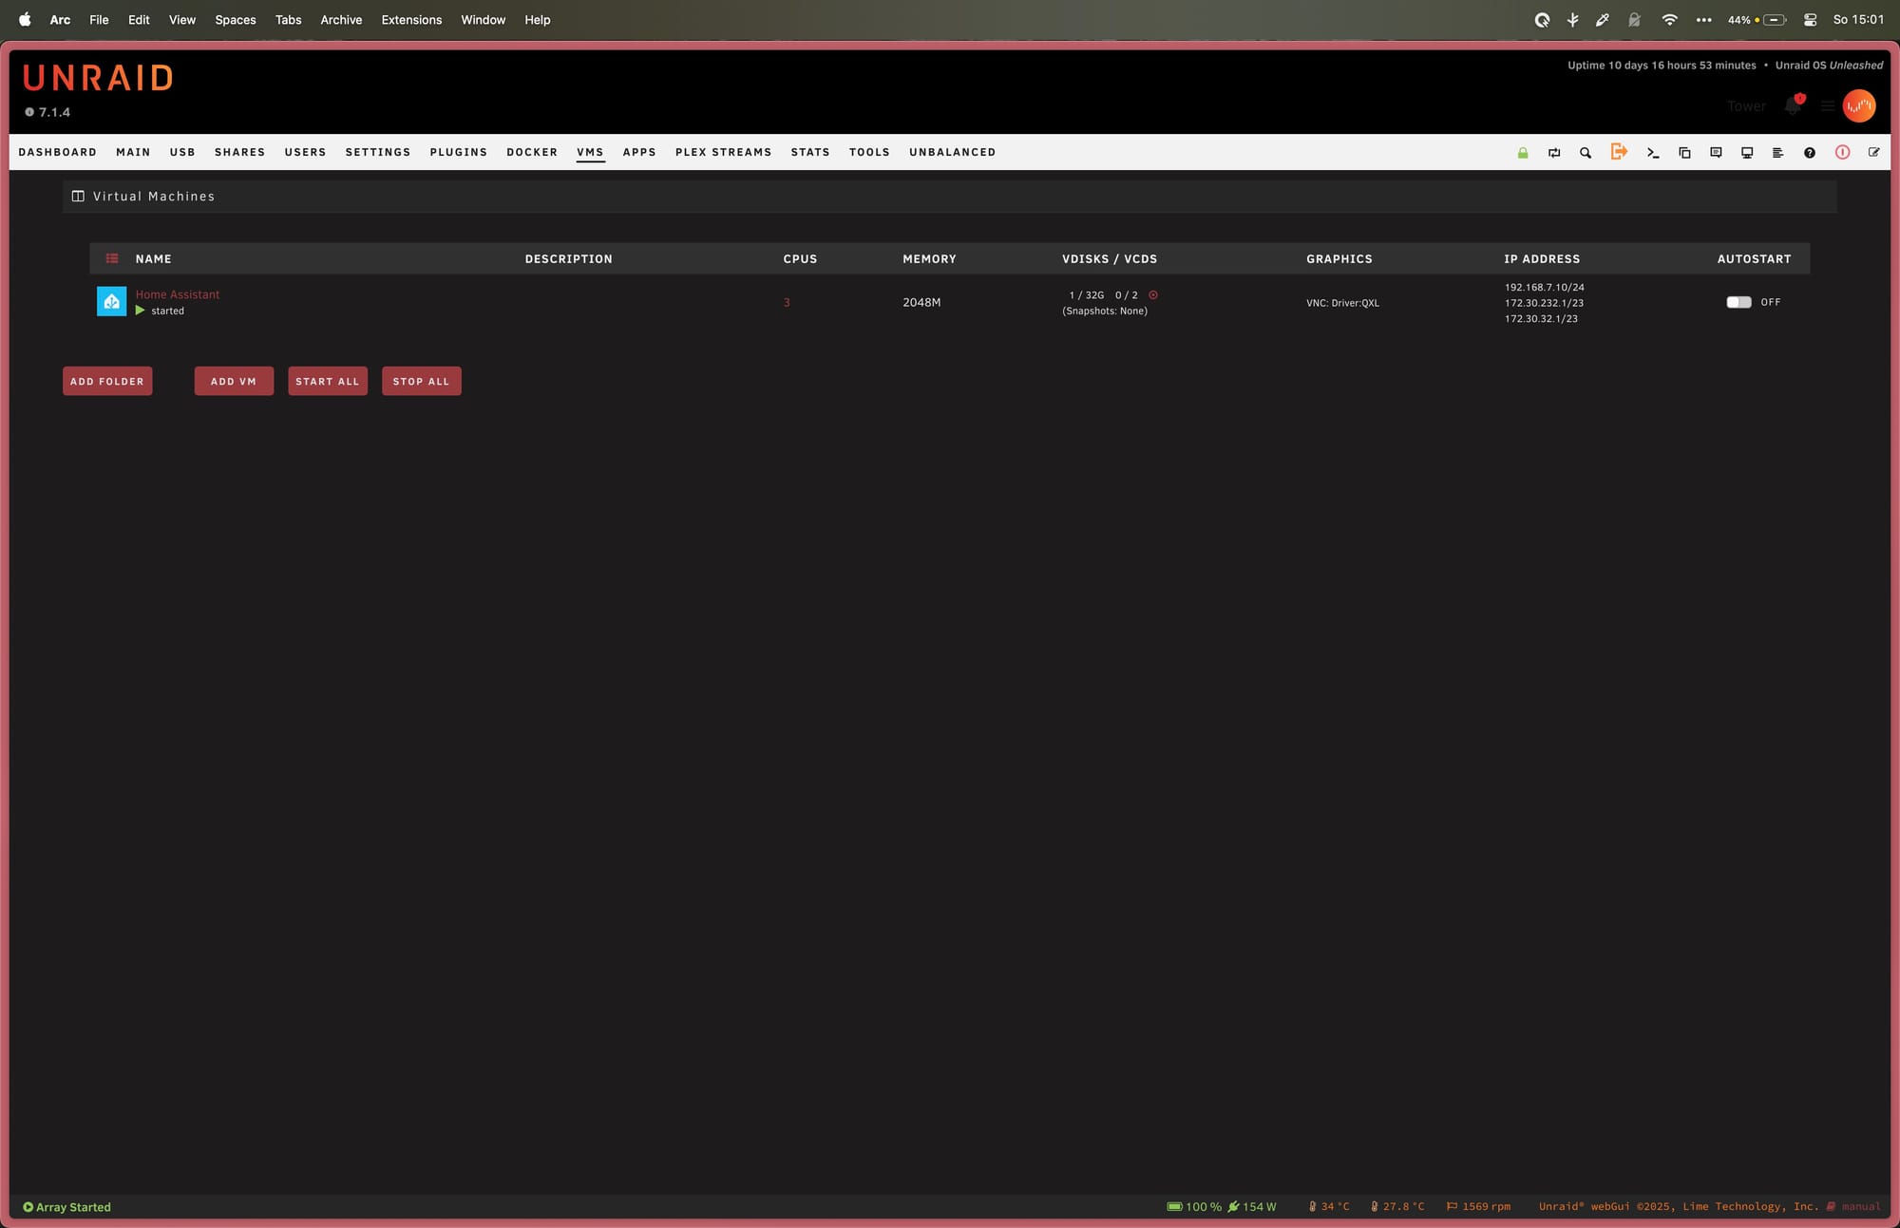This screenshot has height=1228, width=1900.
Task: Click the red power icon in the toolbar
Action: pos(1842,152)
